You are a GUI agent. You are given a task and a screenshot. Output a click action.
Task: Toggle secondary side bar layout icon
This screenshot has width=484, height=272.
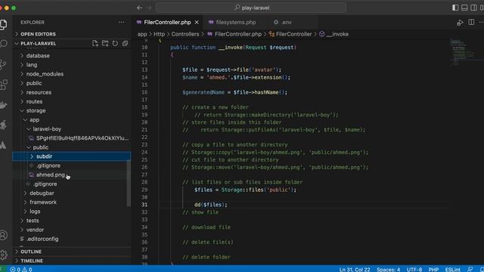pos(473,8)
